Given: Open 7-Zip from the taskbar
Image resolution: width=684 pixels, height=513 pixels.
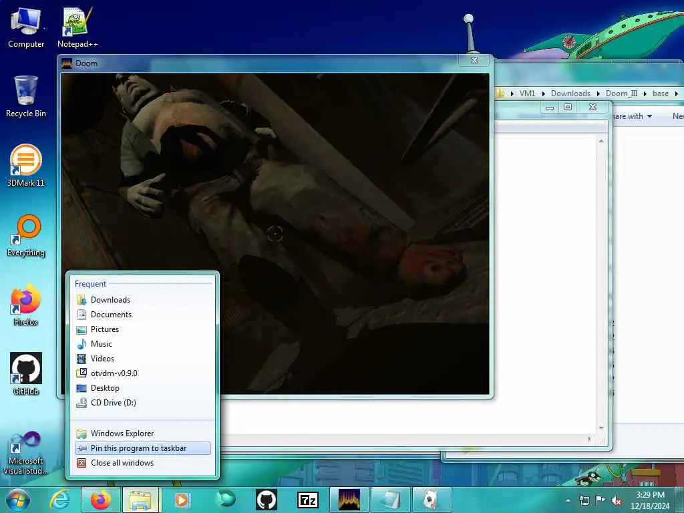Looking at the screenshot, I should click(x=307, y=500).
